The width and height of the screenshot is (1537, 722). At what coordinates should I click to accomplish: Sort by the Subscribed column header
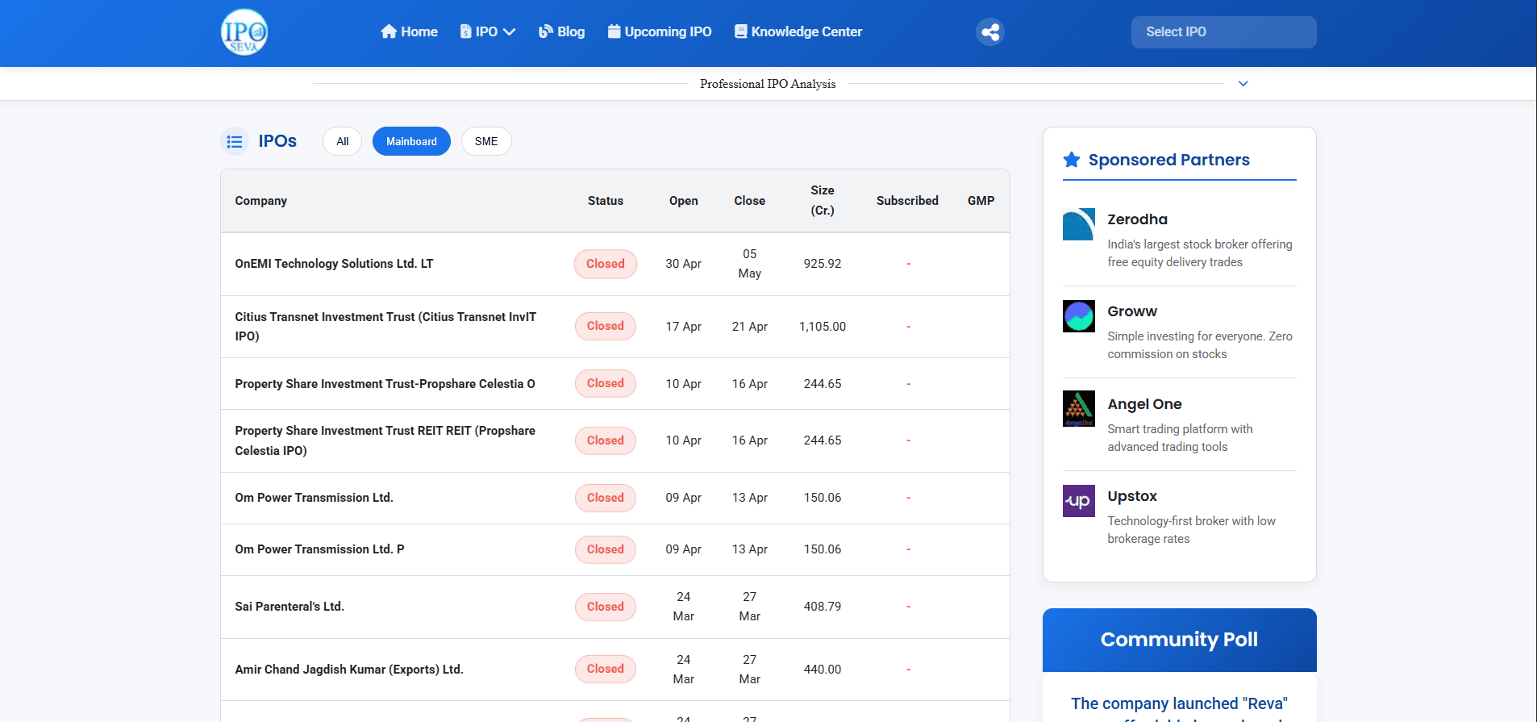click(907, 201)
